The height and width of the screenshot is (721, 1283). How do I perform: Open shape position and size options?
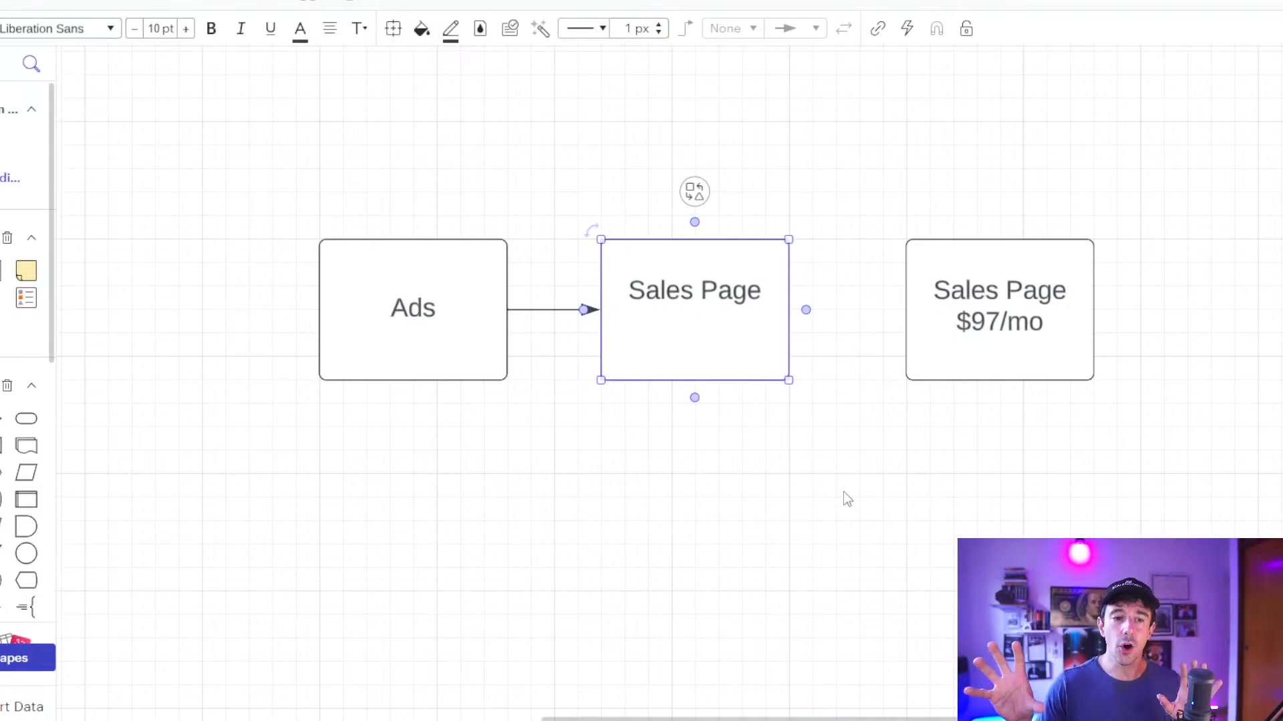click(x=393, y=29)
